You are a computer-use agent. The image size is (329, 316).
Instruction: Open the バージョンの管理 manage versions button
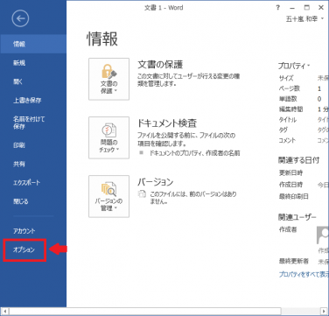click(x=108, y=196)
